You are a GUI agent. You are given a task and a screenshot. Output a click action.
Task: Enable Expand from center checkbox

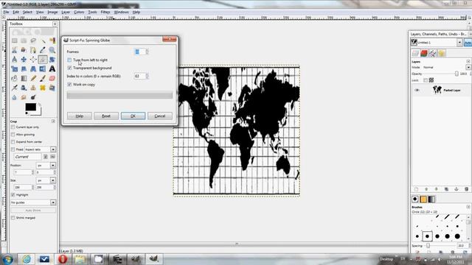13,142
